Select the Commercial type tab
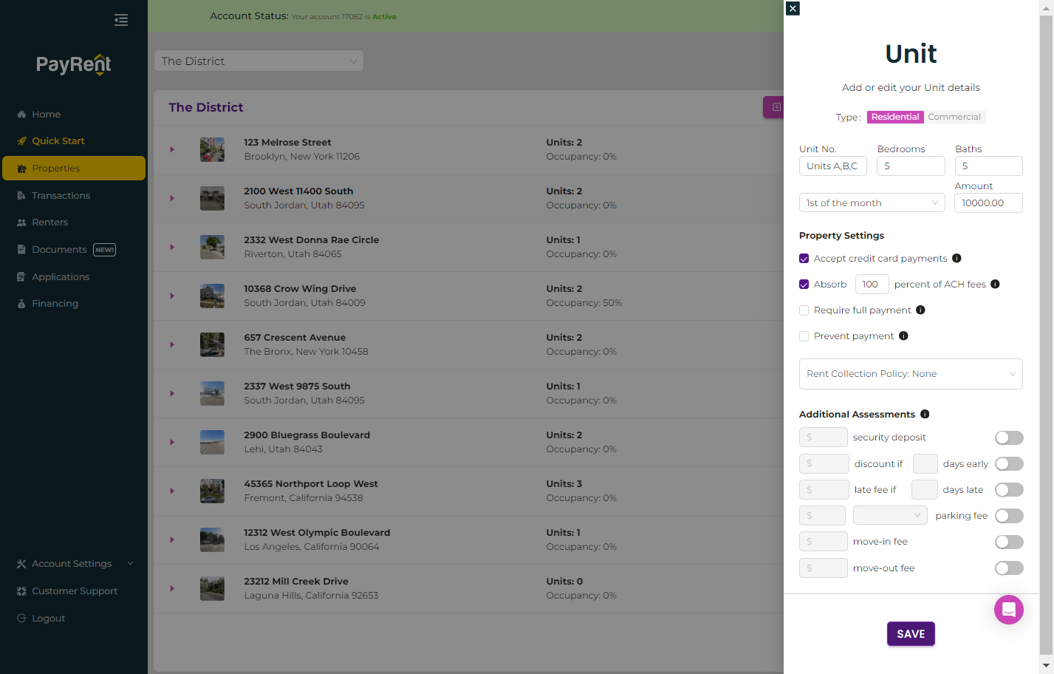Image resolution: width=1054 pixels, height=674 pixels. (x=954, y=117)
